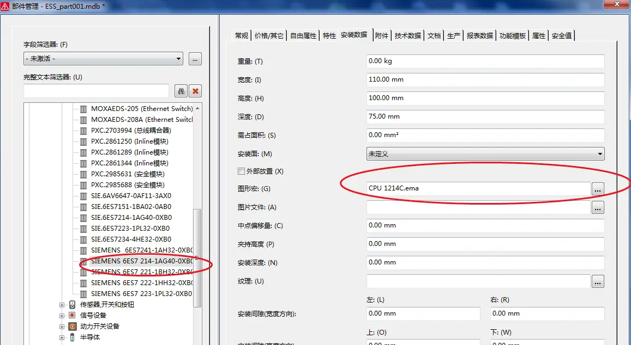This screenshot has height=345, width=631.
Task: Click the 左 (L) clearance field
Action: [x=423, y=313]
